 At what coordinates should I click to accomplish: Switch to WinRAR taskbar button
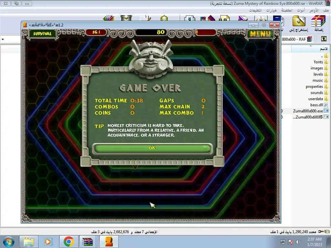point(88,242)
